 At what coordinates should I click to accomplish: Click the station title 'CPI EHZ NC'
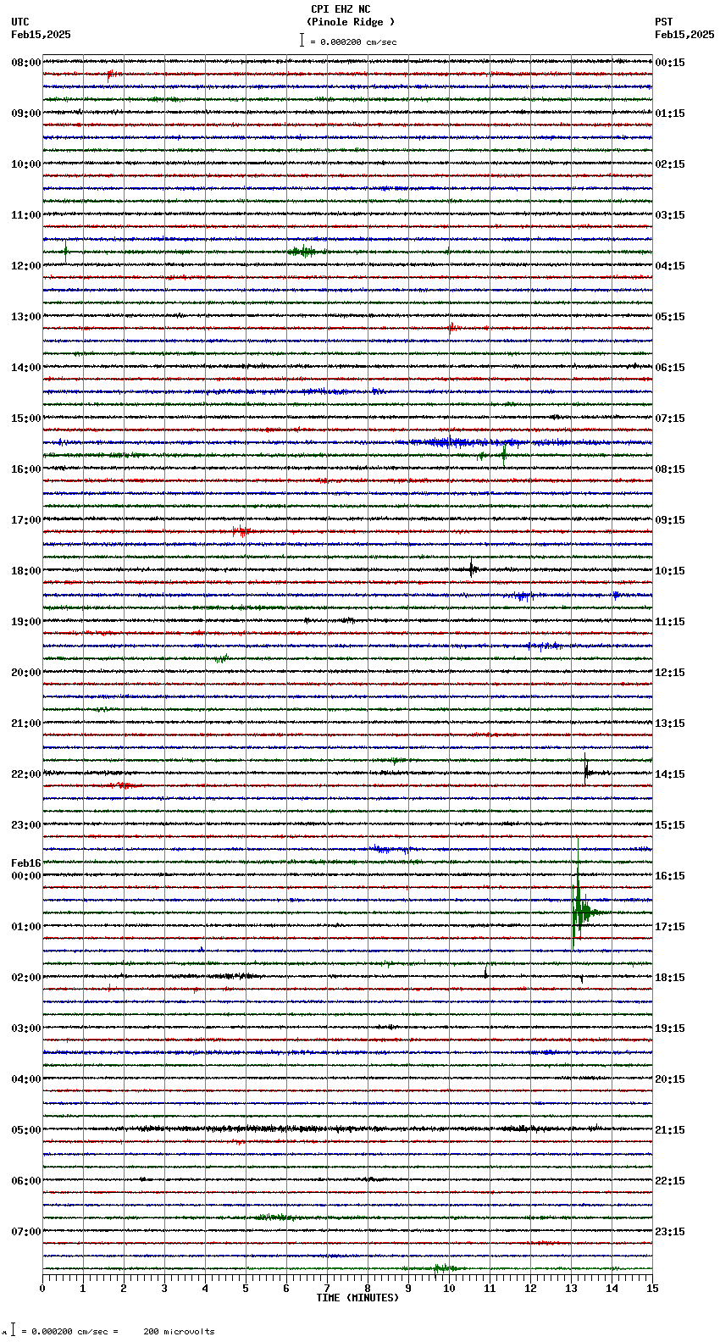[x=340, y=9]
